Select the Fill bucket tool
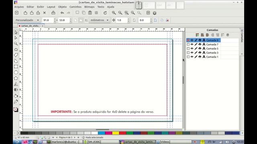The width and height of the screenshot is (257, 144). tap(16, 96)
